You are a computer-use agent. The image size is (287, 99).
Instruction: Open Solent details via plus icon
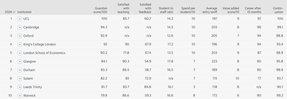20,79
